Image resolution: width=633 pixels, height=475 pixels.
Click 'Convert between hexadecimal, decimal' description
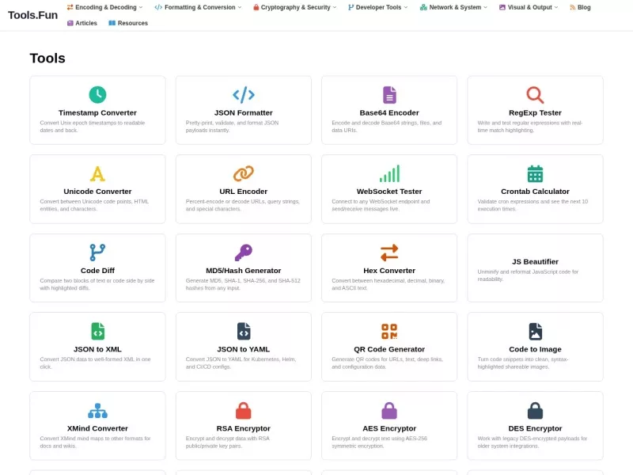388,284
